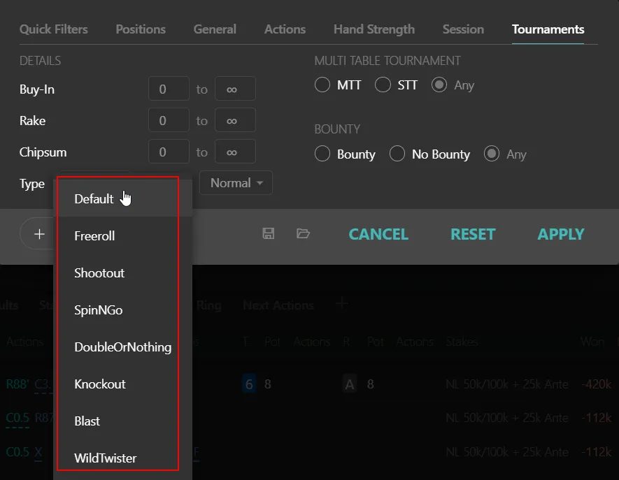
Task: Select DoubleOrNothing from the Type list
Action: point(122,347)
